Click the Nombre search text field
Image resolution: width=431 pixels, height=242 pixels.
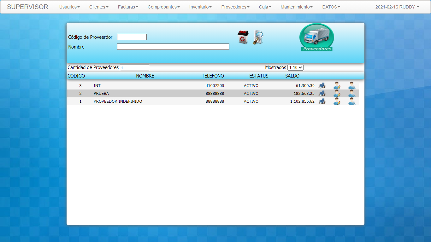coord(173,47)
